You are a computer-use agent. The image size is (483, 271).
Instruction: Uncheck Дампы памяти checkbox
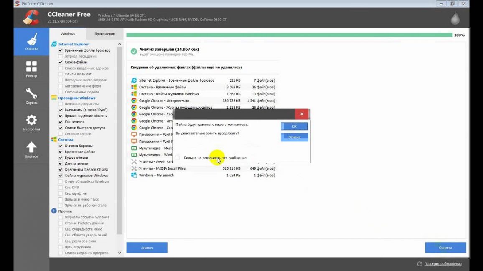click(x=60, y=163)
